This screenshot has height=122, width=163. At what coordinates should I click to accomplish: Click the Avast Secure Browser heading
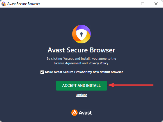tap(81, 50)
